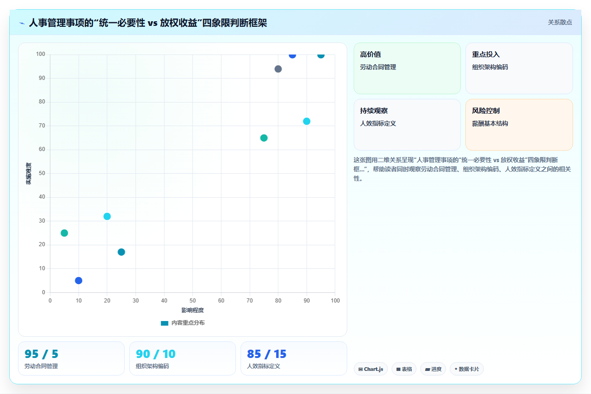Click 劳动合同管理 label under 95 / 5
The image size is (591, 394).
click(x=41, y=366)
